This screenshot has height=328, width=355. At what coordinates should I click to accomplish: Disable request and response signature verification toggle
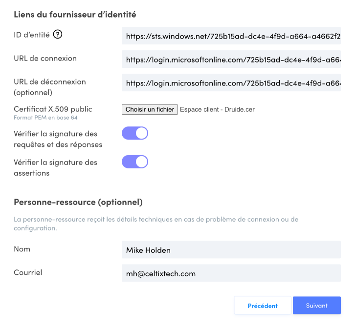tap(135, 133)
